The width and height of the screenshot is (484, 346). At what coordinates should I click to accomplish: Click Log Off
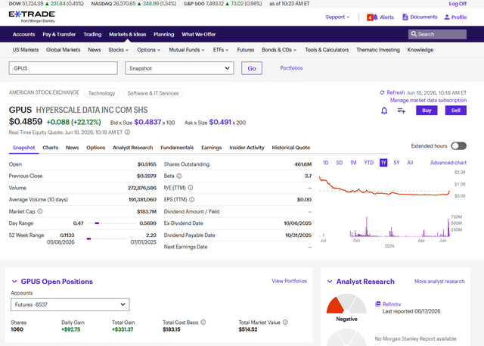[x=458, y=4]
